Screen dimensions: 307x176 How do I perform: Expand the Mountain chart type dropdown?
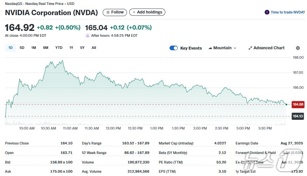pos(235,48)
